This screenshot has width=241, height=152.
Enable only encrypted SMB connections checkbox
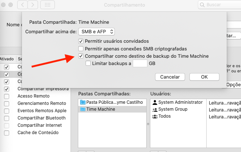(81, 49)
